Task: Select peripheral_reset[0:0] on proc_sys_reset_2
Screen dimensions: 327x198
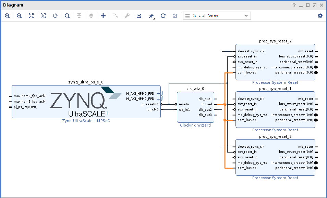Action: [x=296, y=62]
